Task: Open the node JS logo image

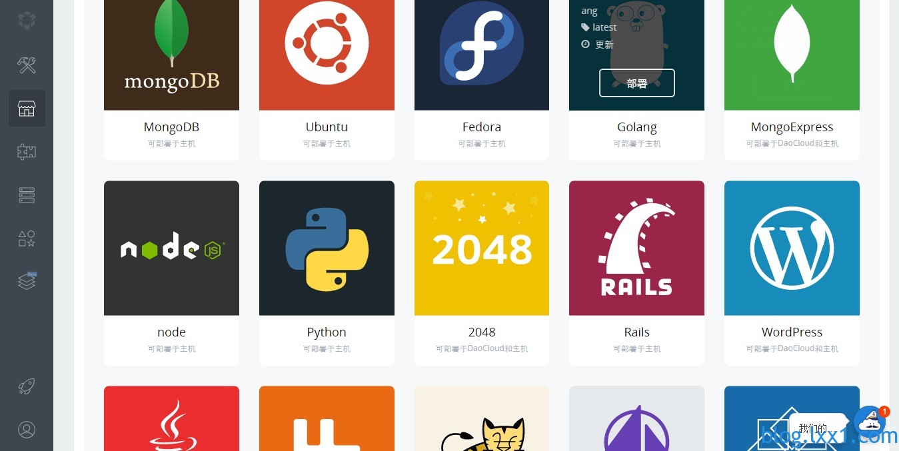Action: (171, 248)
